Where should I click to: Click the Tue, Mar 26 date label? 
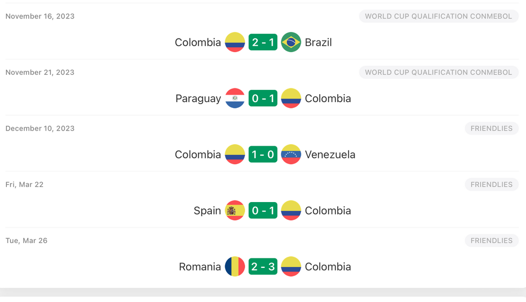[26, 240]
